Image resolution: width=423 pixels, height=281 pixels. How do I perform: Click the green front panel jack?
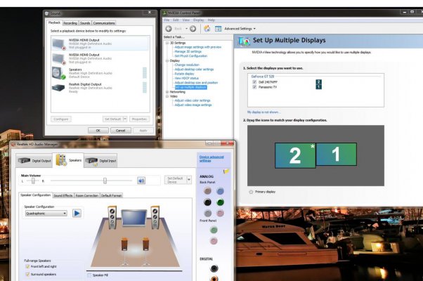click(x=214, y=230)
